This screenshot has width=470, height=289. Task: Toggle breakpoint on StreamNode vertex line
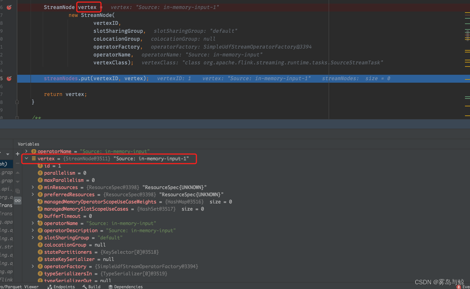pyautogui.click(x=9, y=7)
